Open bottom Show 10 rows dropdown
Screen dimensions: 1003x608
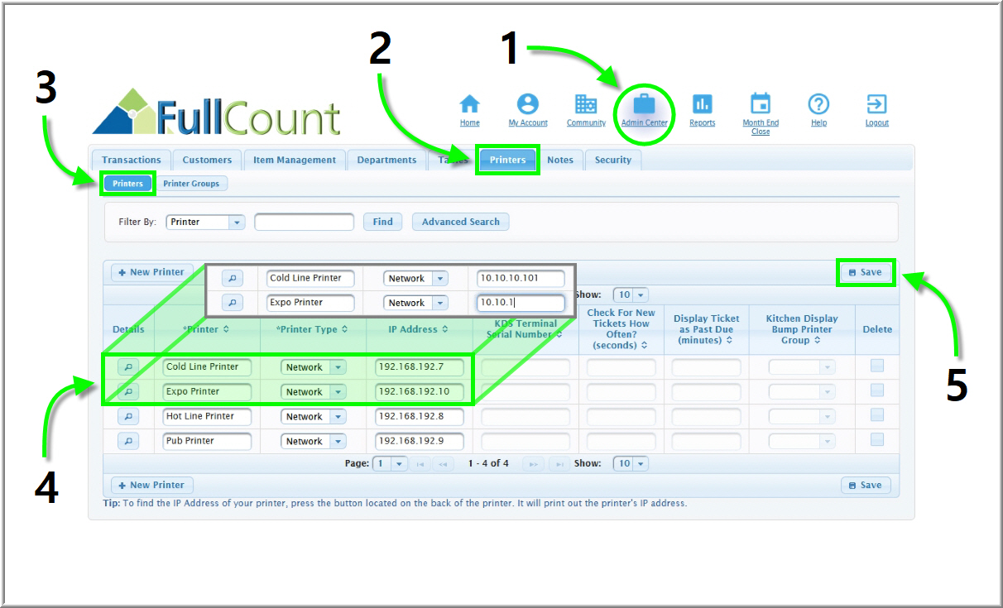point(641,464)
